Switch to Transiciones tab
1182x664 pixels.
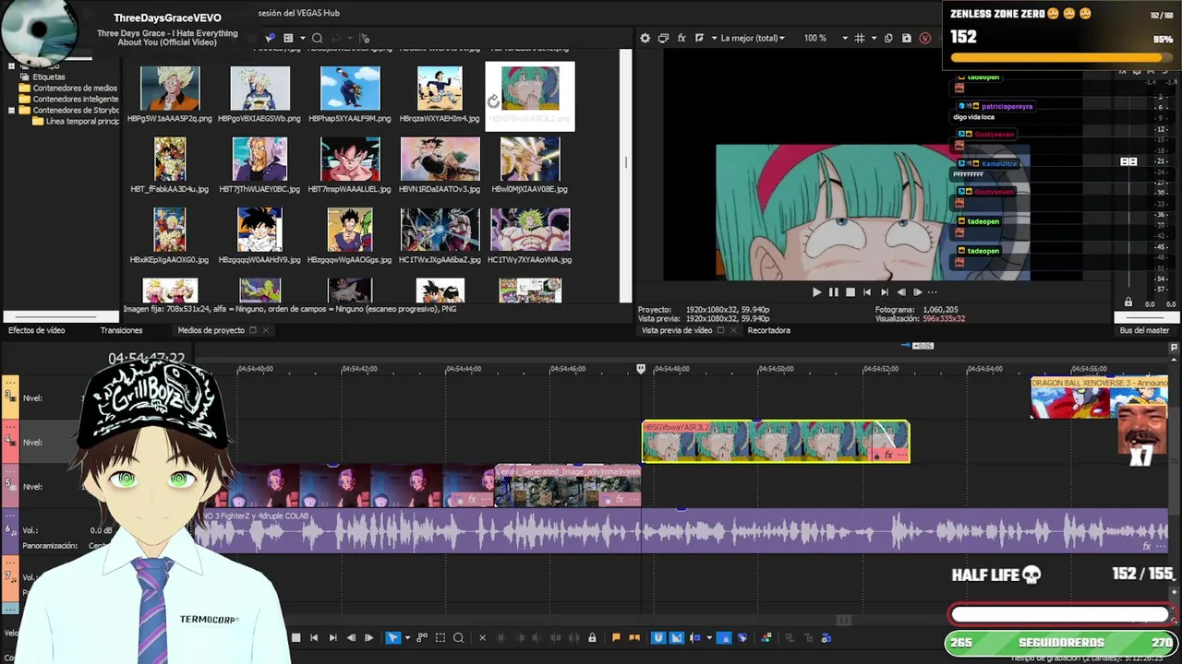click(121, 330)
